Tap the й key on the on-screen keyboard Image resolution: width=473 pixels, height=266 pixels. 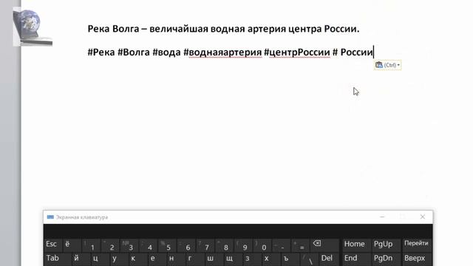(x=81, y=259)
